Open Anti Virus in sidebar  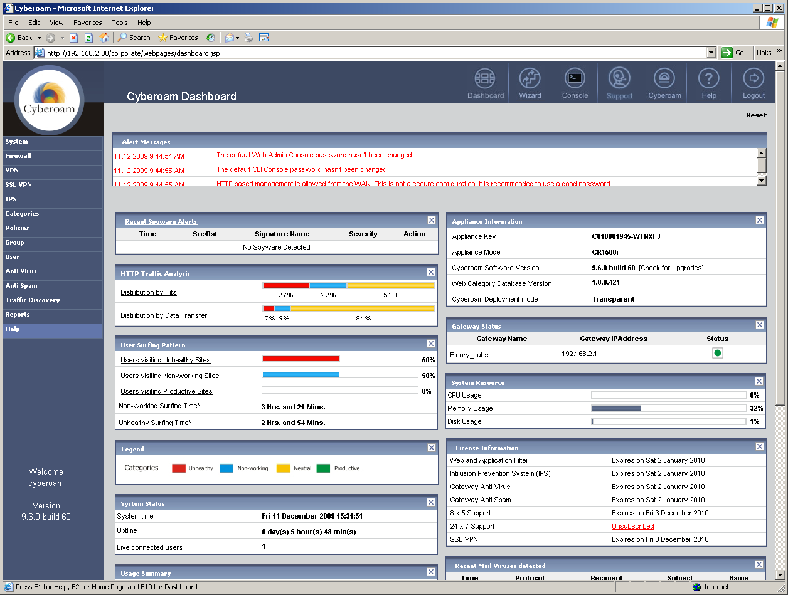[x=52, y=271]
